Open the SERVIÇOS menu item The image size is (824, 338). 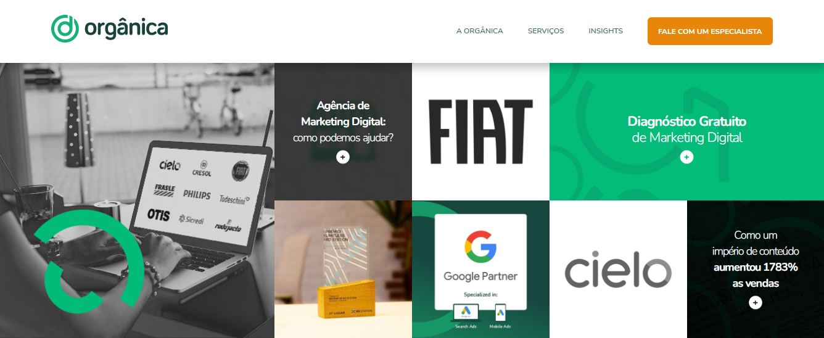(546, 31)
